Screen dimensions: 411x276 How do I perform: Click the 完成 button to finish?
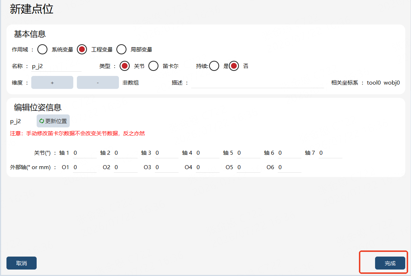(390, 263)
